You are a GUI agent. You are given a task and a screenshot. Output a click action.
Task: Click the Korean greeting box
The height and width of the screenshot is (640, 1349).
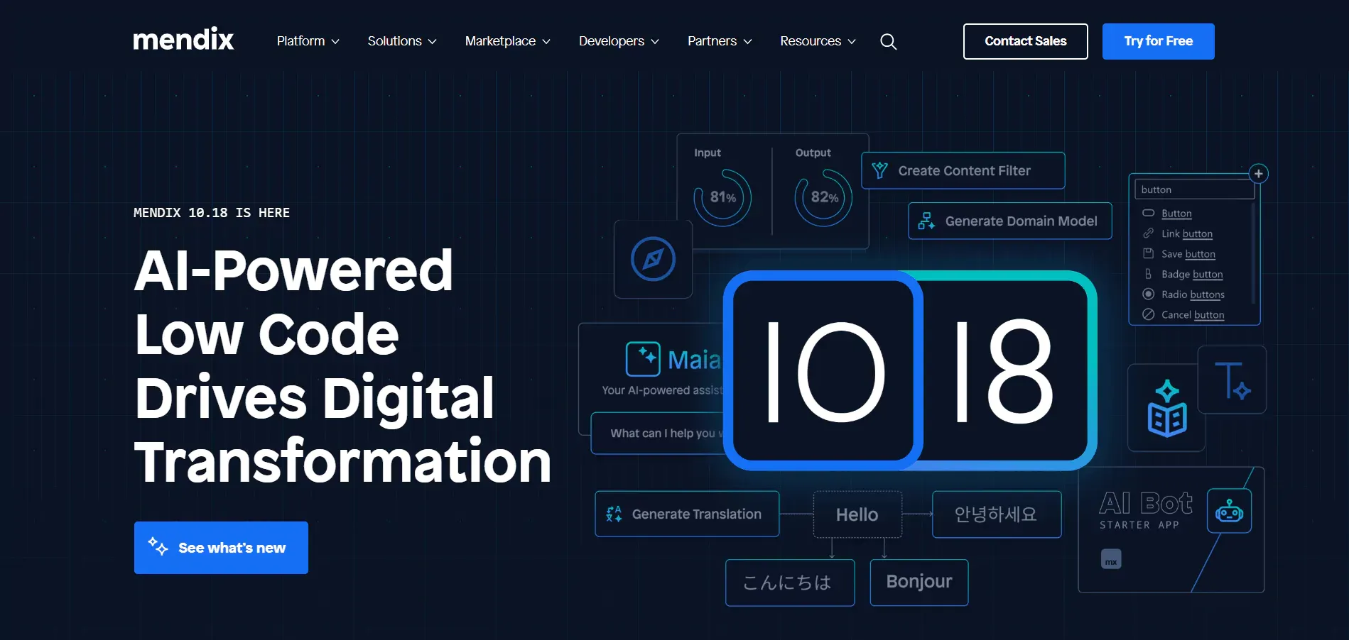click(996, 514)
